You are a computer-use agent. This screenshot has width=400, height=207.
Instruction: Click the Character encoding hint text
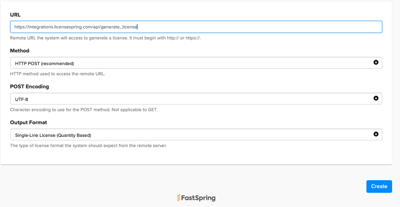pyautogui.click(x=84, y=110)
